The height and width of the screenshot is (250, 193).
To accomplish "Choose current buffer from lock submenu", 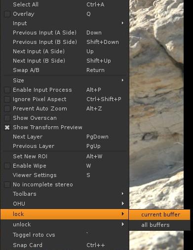I will pyautogui.click(x=159, y=214).
